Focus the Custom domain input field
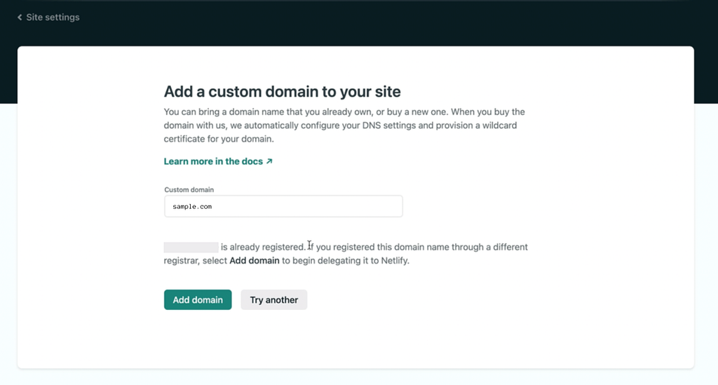The height and width of the screenshot is (385, 718). pyautogui.click(x=283, y=206)
